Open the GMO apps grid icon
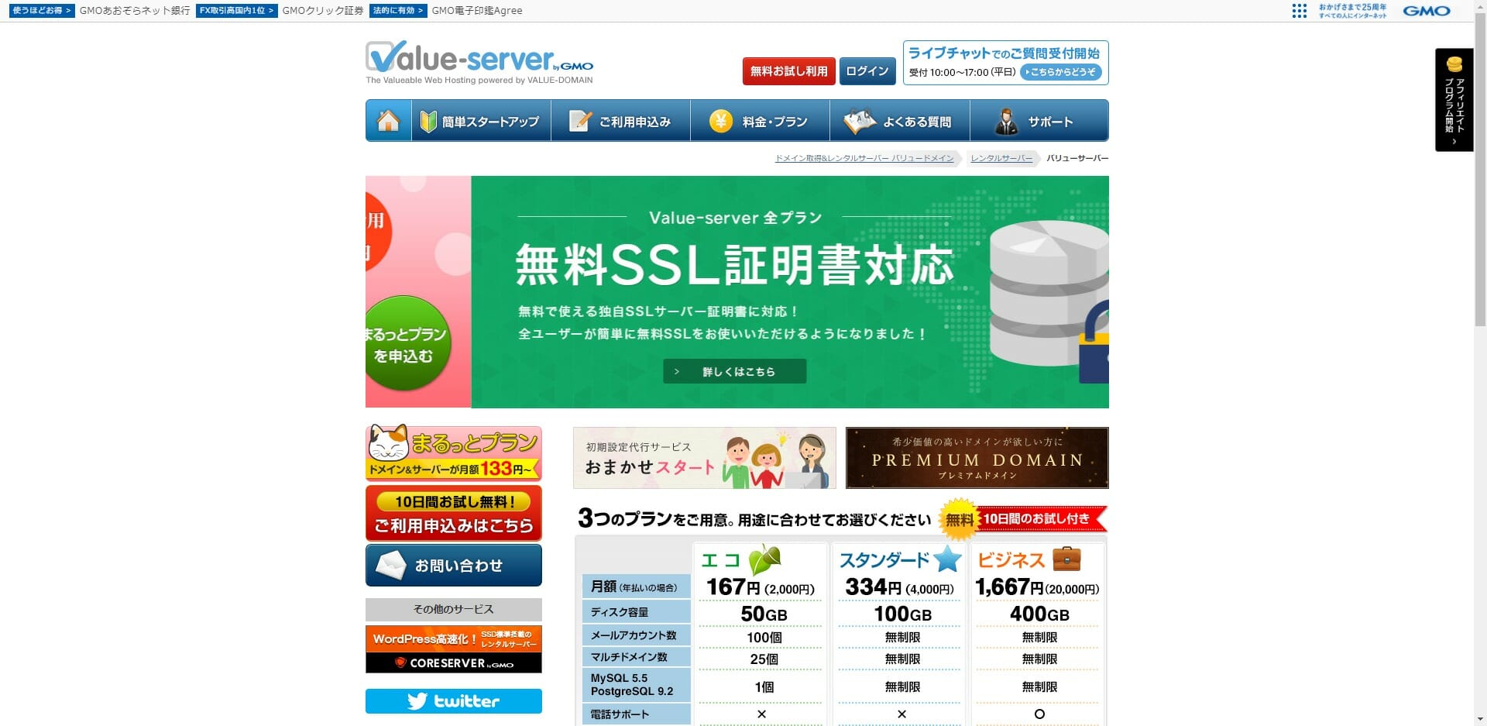This screenshot has width=1487, height=726. (1300, 11)
